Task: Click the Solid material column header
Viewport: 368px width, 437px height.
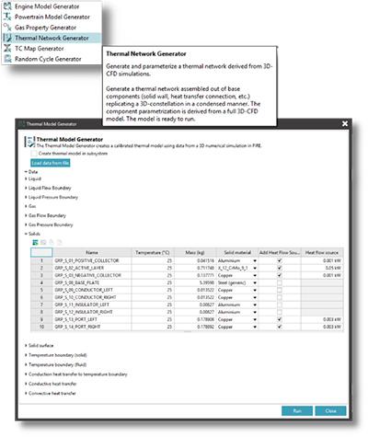Action: (x=237, y=252)
